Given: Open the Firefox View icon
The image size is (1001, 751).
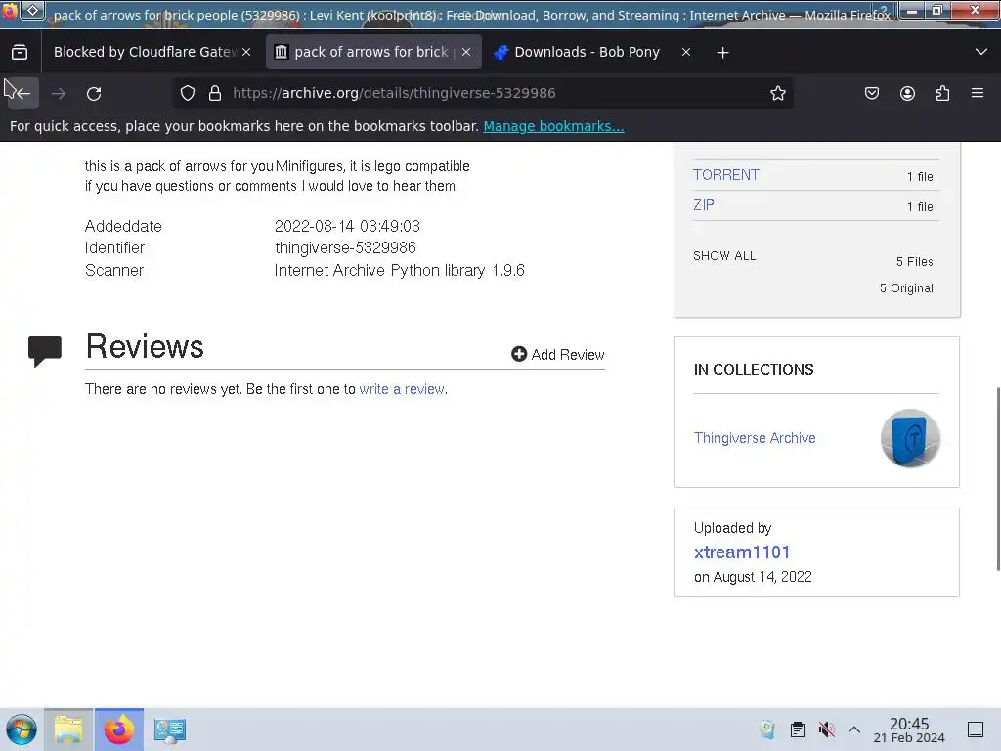Looking at the screenshot, I should (20, 53).
